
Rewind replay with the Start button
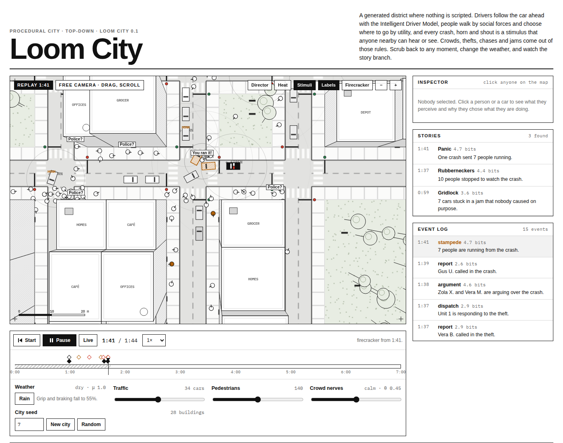pyautogui.click(x=27, y=340)
